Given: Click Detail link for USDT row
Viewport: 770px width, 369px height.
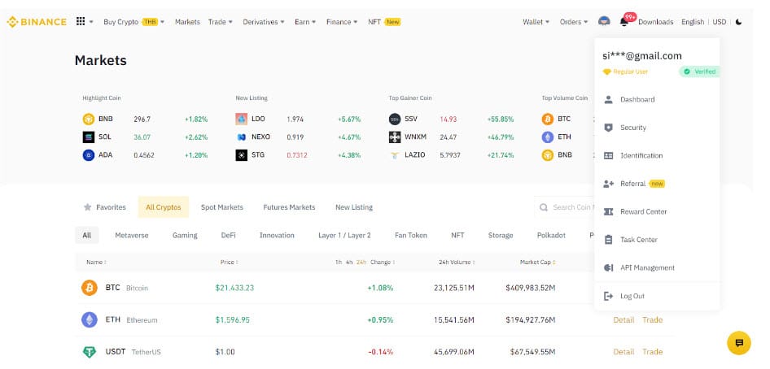Looking at the screenshot, I should pos(623,352).
